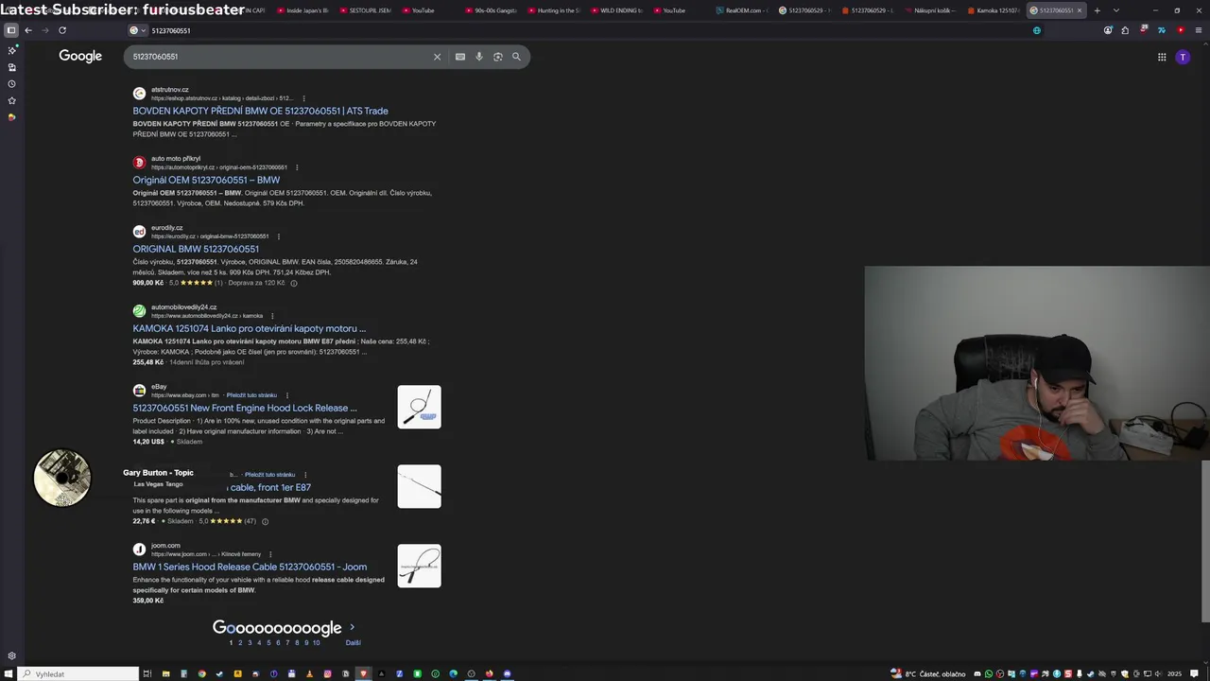Switch to the RealOEM.com tab
The width and height of the screenshot is (1210, 681).
tap(743, 10)
